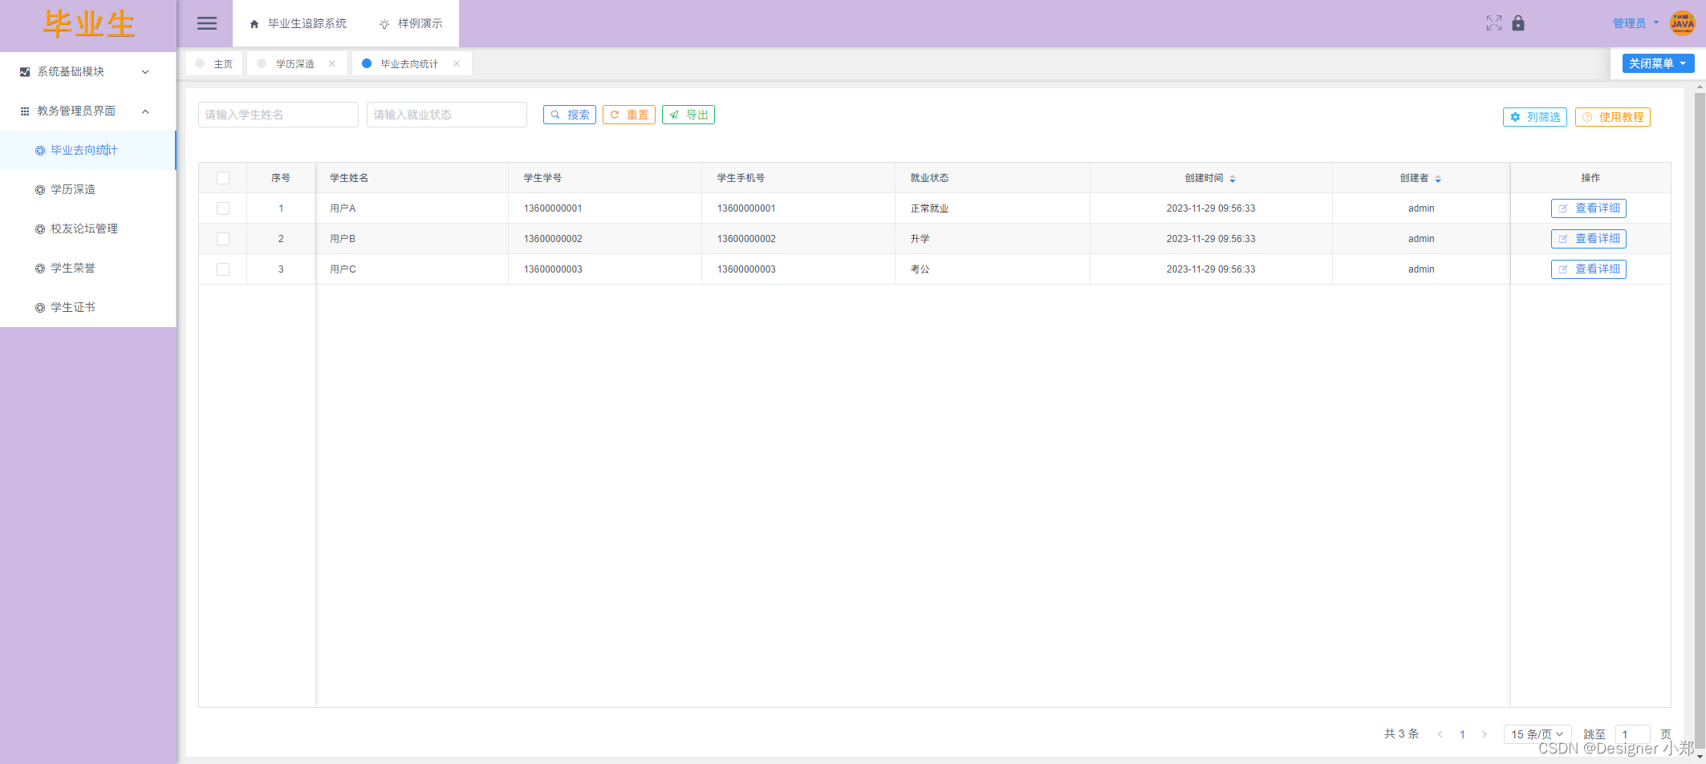This screenshot has height=764, width=1706.
Task: Click the 毕业生 logo title
Action: 88,24
